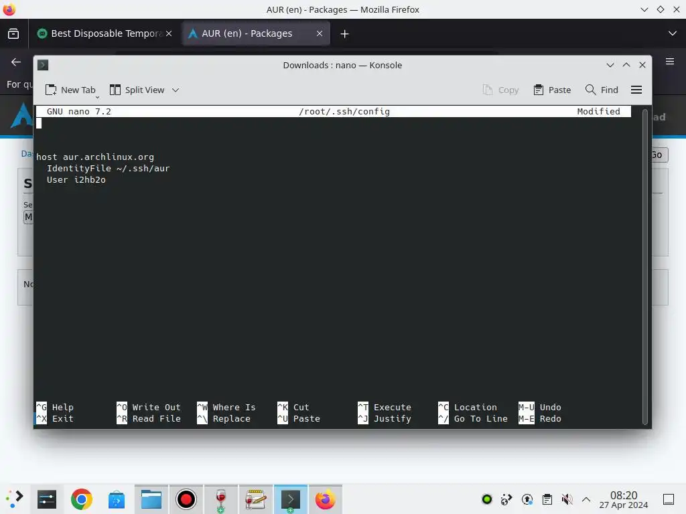Image resolution: width=686 pixels, height=514 pixels.
Task: Click the ^T Execute shortcut
Action: tap(385, 408)
